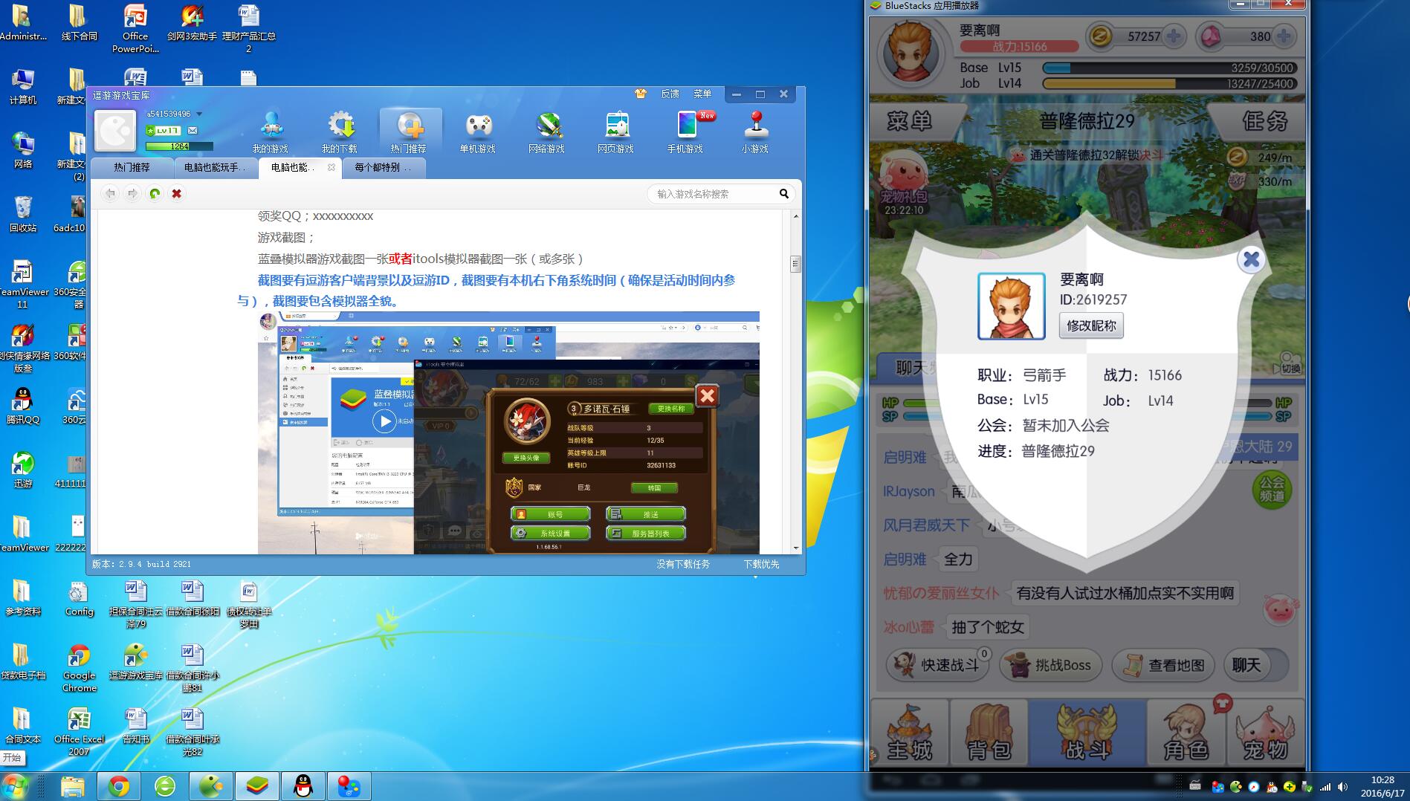This screenshot has height=801, width=1410.
Task: Stop loading with the red X icon
Action: click(177, 194)
